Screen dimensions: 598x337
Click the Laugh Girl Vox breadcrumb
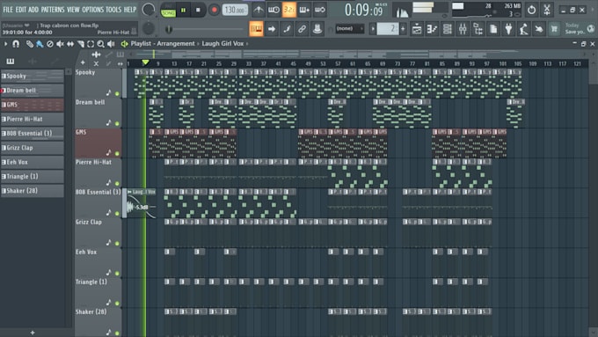pyautogui.click(x=222, y=44)
